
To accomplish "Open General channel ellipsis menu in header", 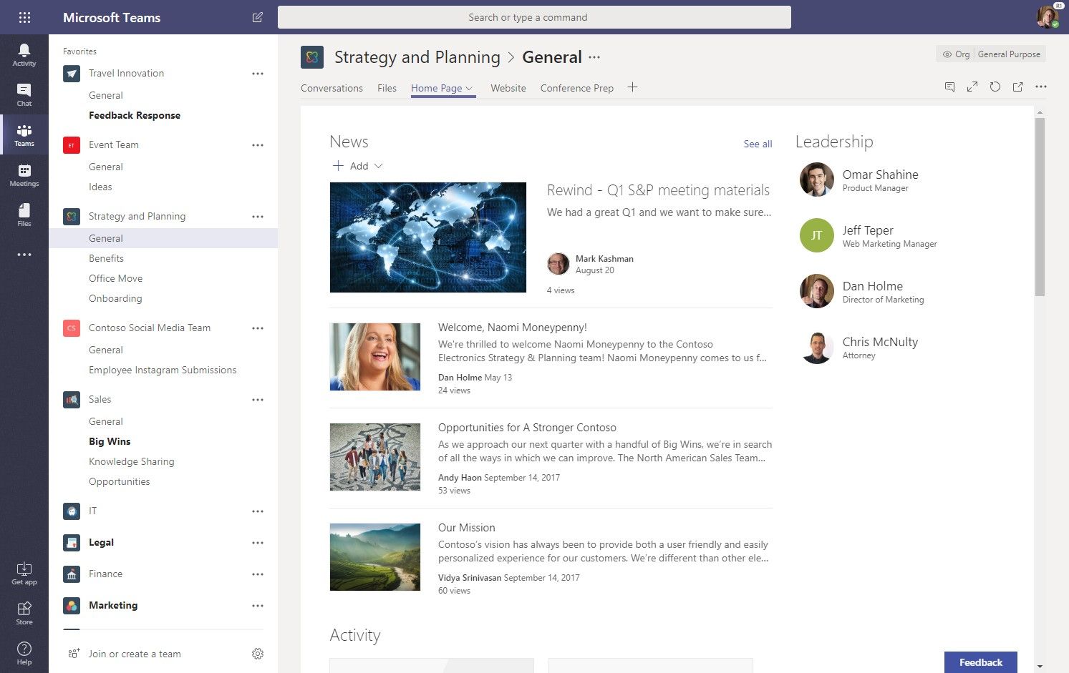I will (x=594, y=57).
